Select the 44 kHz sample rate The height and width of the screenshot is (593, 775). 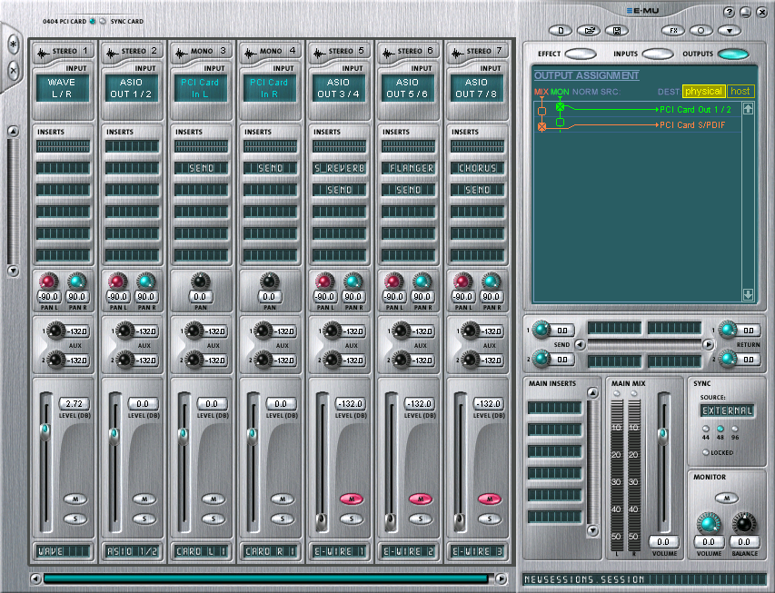pyautogui.click(x=706, y=429)
